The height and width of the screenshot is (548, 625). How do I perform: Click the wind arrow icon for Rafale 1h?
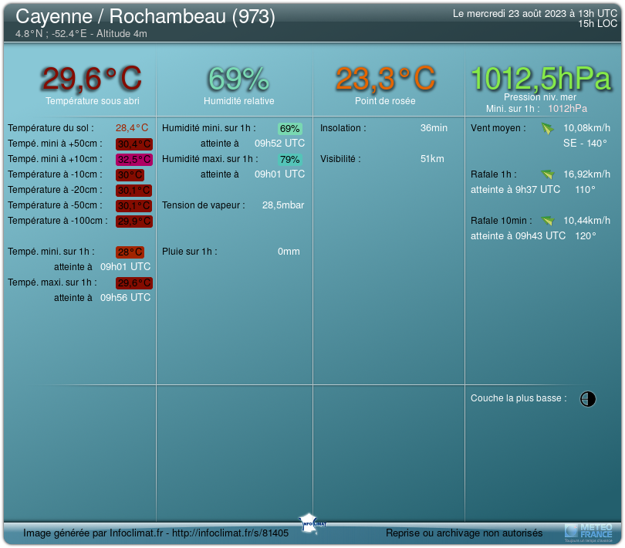point(547,174)
